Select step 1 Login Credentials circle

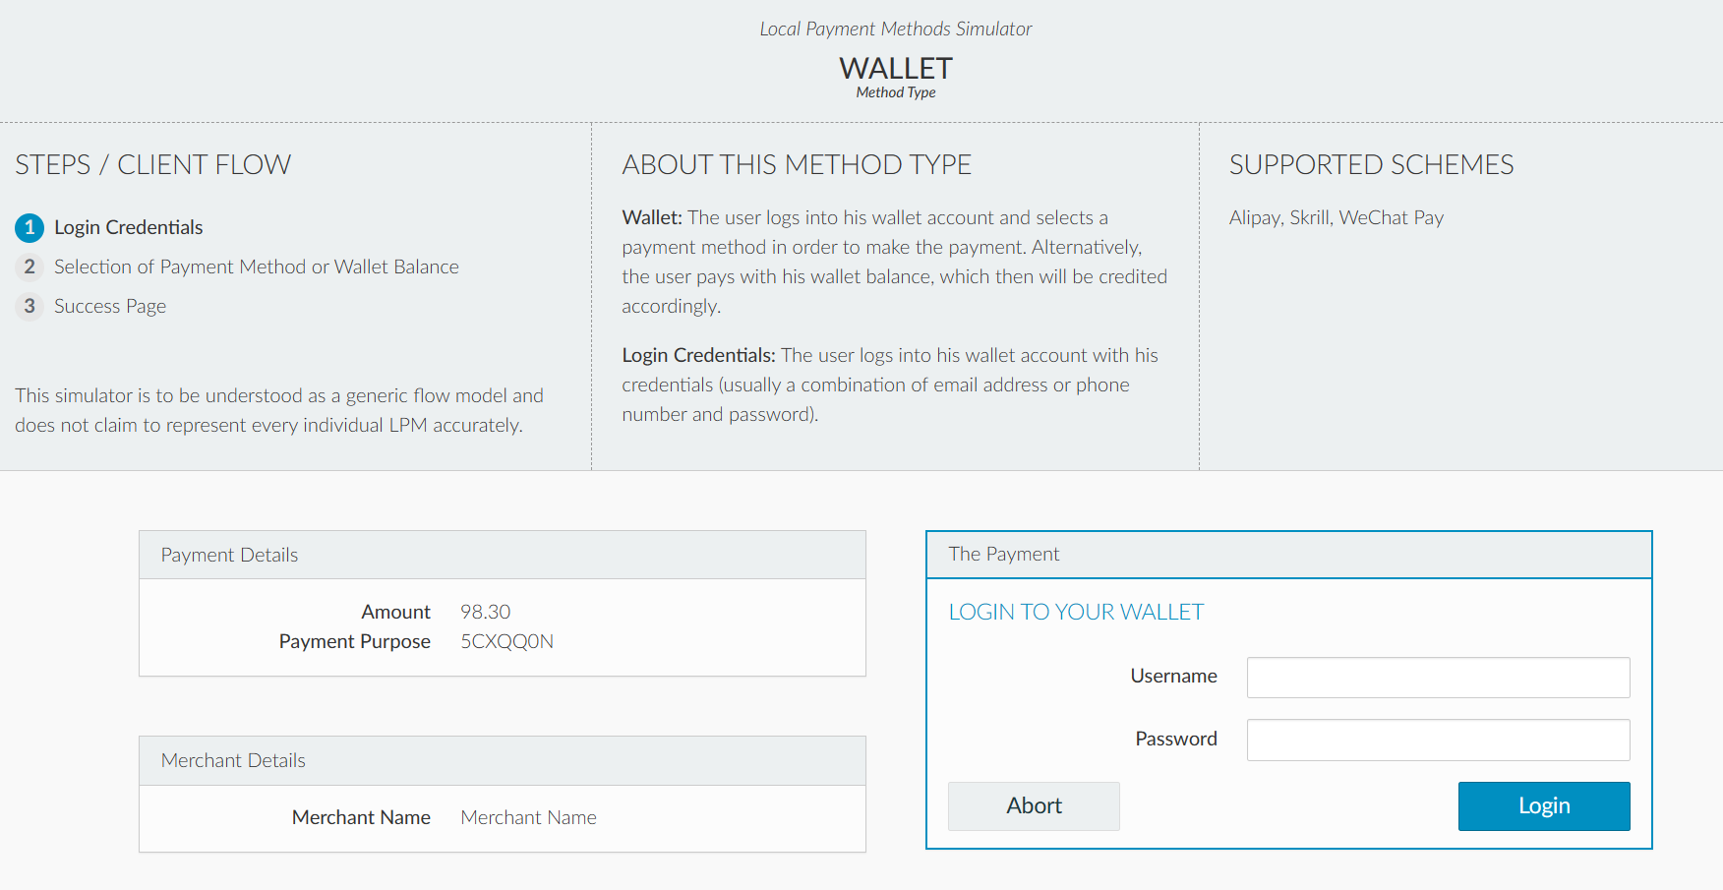point(30,227)
